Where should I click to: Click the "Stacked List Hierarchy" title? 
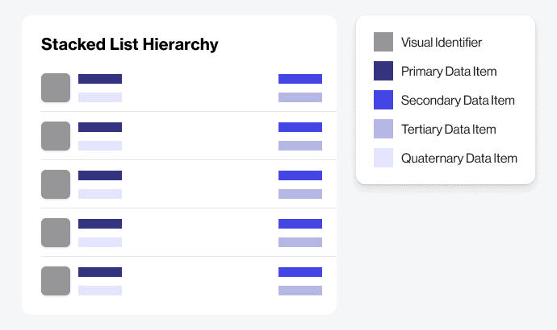tap(130, 44)
